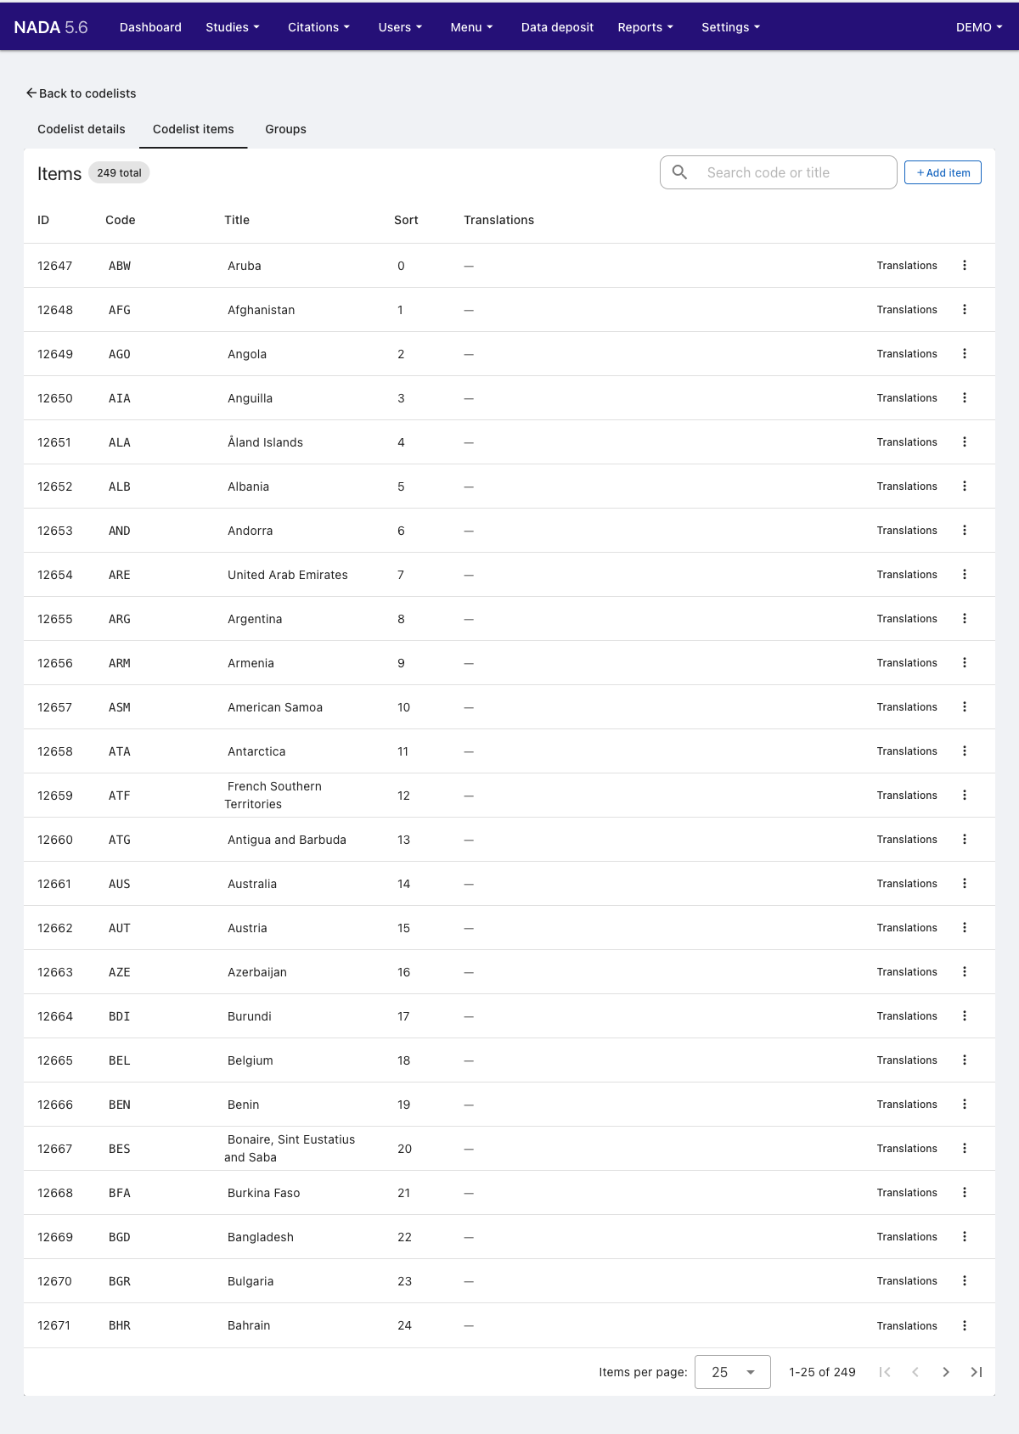The height and width of the screenshot is (1434, 1019).
Task: Open the three-dot menu for Argentina row
Action: click(965, 619)
